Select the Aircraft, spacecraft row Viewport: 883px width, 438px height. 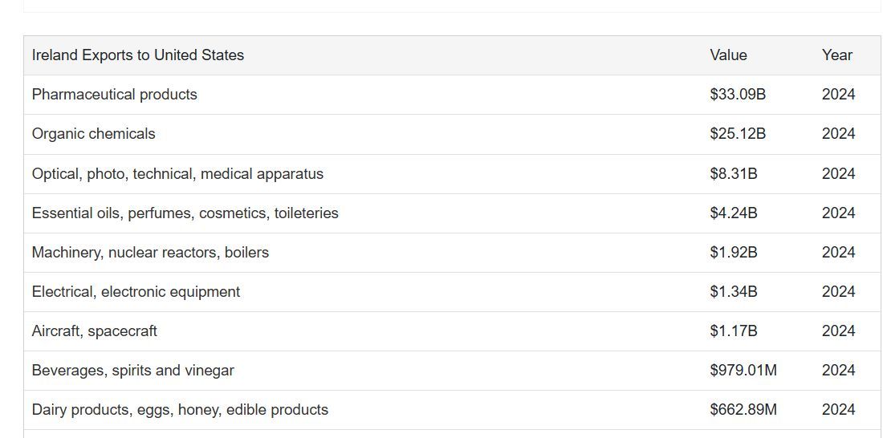click(x=94, y=331)
